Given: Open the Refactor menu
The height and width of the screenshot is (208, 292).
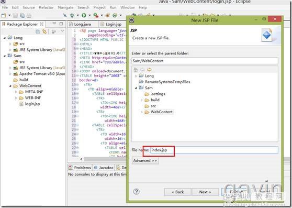Looking at the screenshot, I should pos(46,7).
